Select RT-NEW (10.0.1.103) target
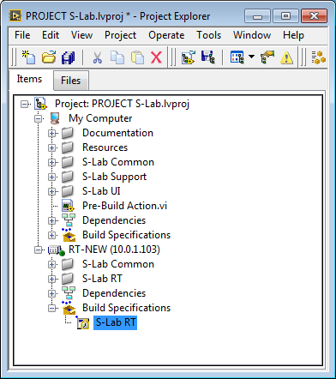336x379 pixels. [x=114, y=250]
